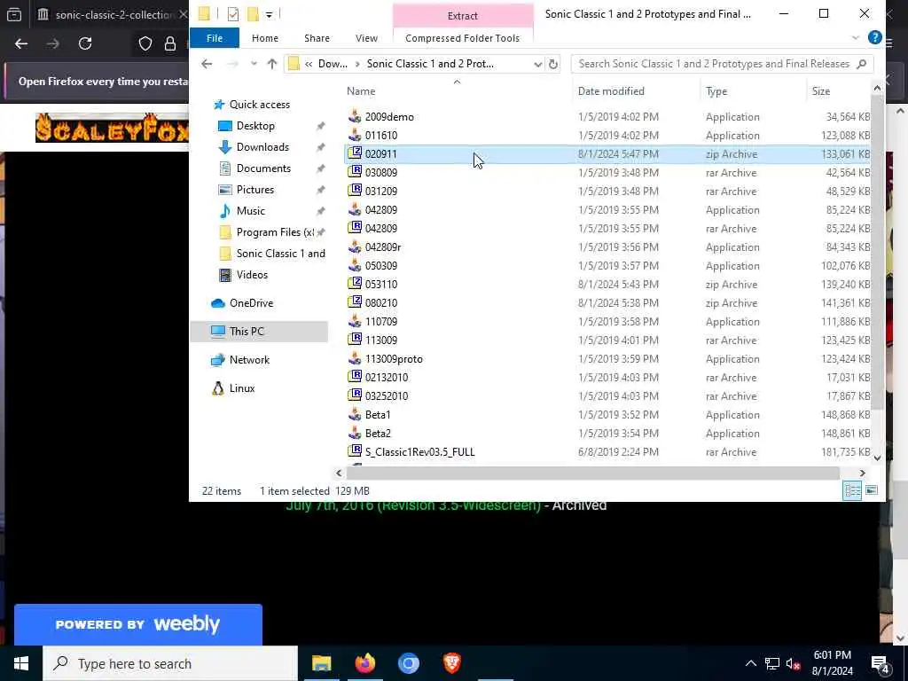Select the 011610 application file
Viewport: 908px width, 681px height.
point(381,136)
